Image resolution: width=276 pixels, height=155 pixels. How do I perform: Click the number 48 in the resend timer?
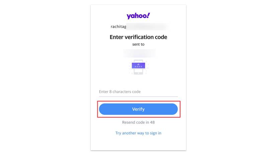point(152,122)
